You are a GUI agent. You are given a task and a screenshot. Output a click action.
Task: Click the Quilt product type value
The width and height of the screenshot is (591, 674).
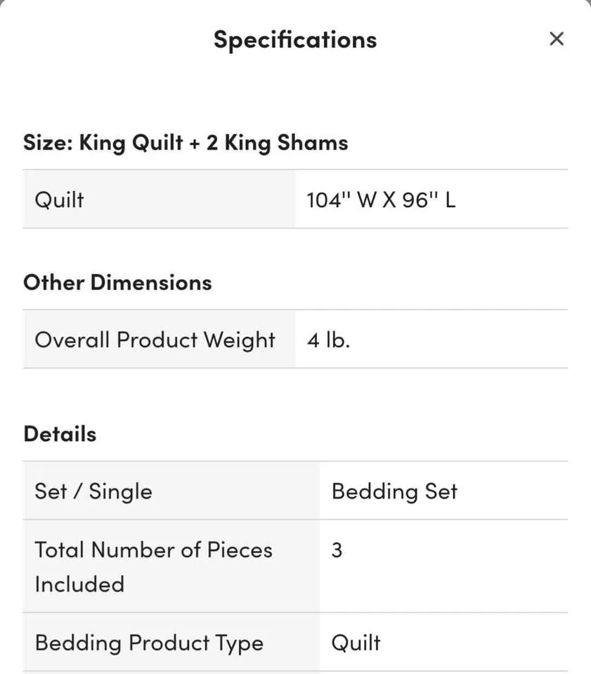(354, 642)
